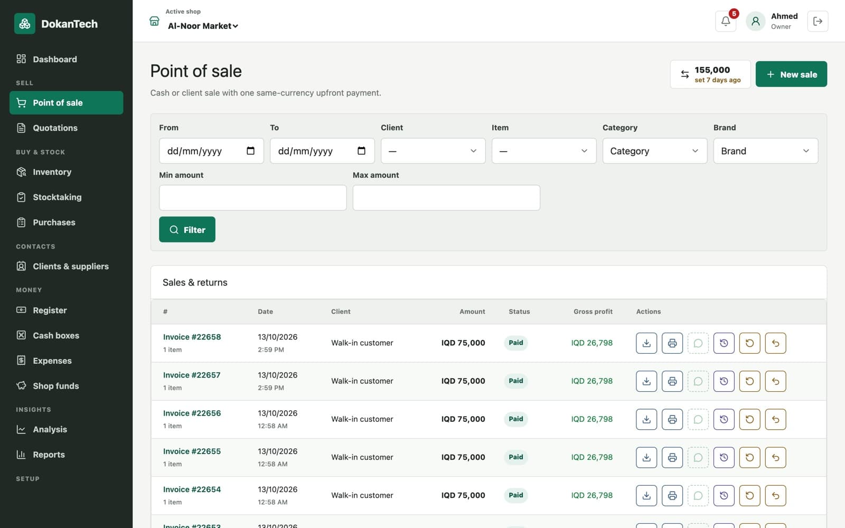Go to Dashboard in sidebar
Image resolution: width=845 pixels, height=528 pixels.
[67, 59]
